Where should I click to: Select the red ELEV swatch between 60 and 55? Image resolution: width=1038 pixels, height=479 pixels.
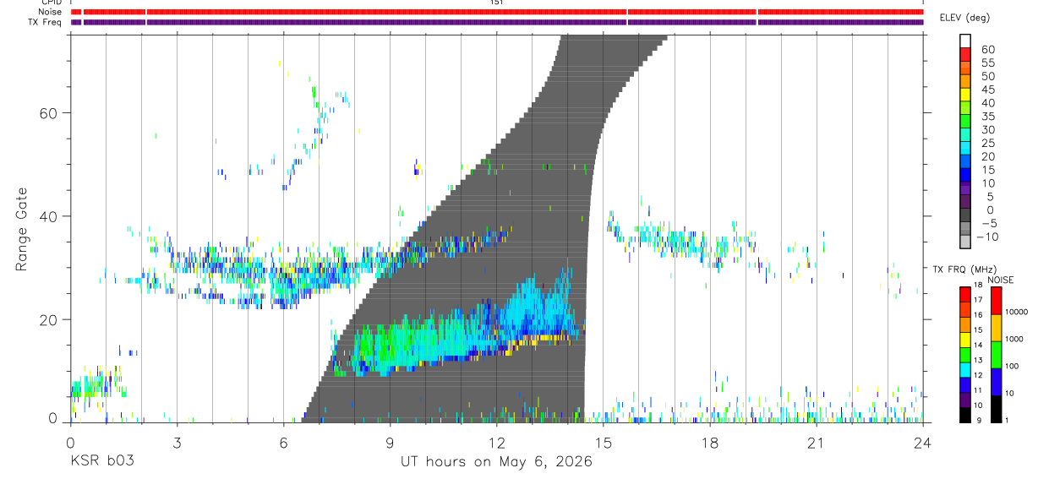click(x=964, y=56)
